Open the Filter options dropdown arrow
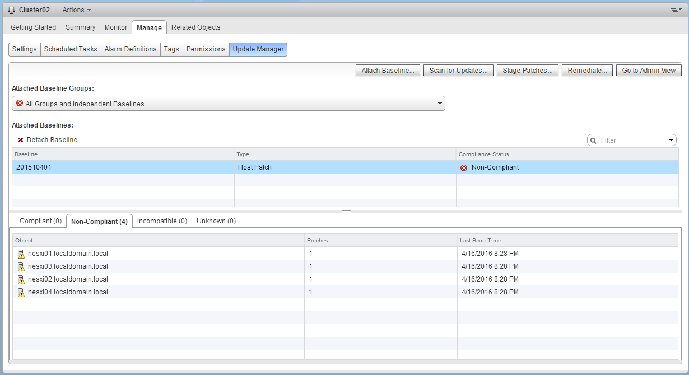 [x=671, y=140]
